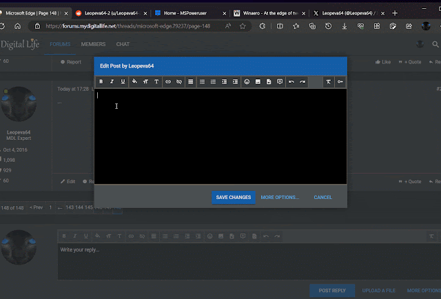Close the Winaero browser tab
The width and height of the screenshot is (441, 299).
pos(303,14)
